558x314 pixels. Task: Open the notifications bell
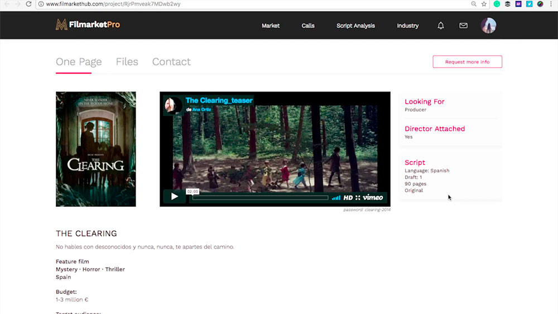click(441, 26)
